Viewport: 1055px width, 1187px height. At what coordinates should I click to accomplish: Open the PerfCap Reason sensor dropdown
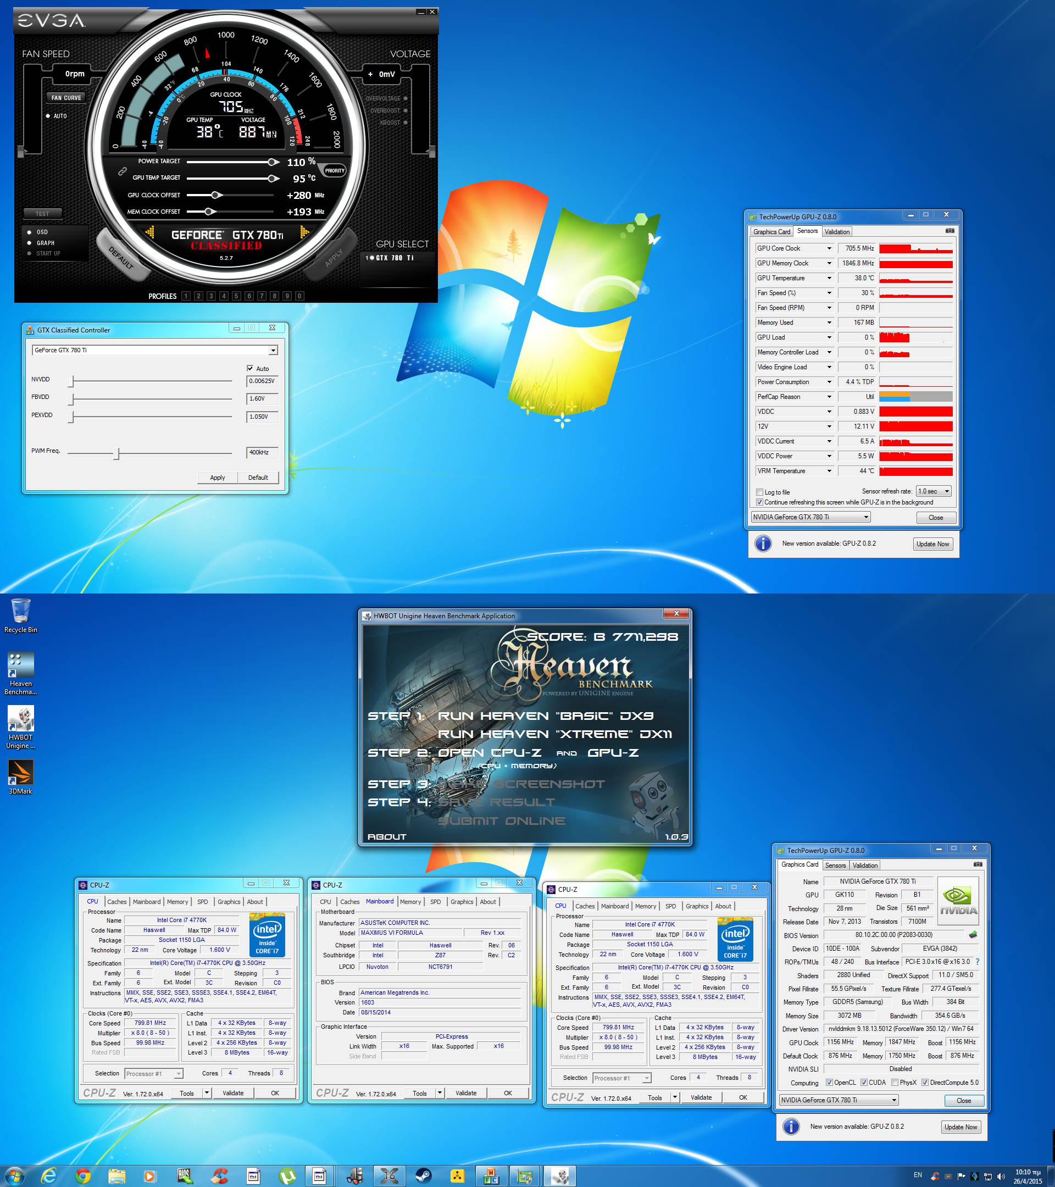click(829, 397)
